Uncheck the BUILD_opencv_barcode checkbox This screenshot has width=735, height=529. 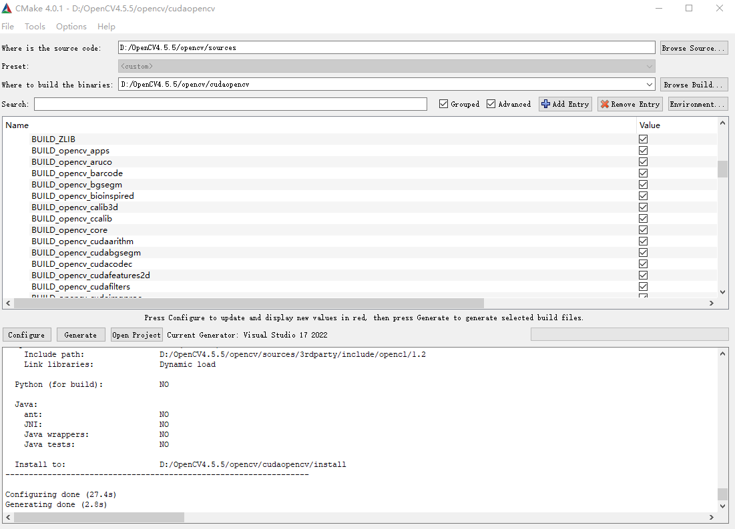coord(643,173)
